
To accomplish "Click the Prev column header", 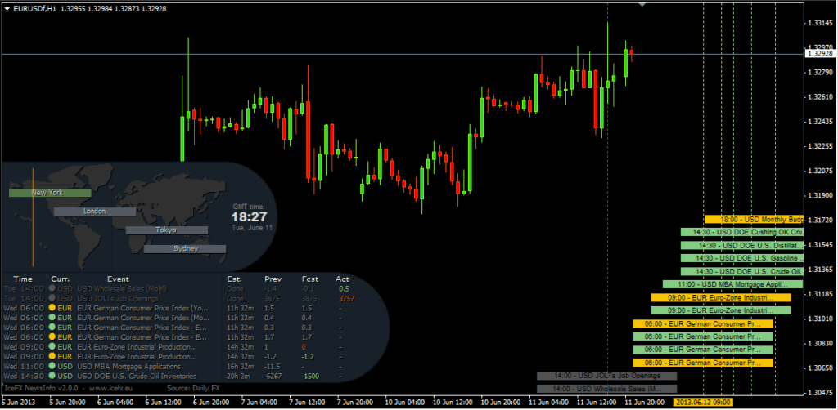I will 273,279.
